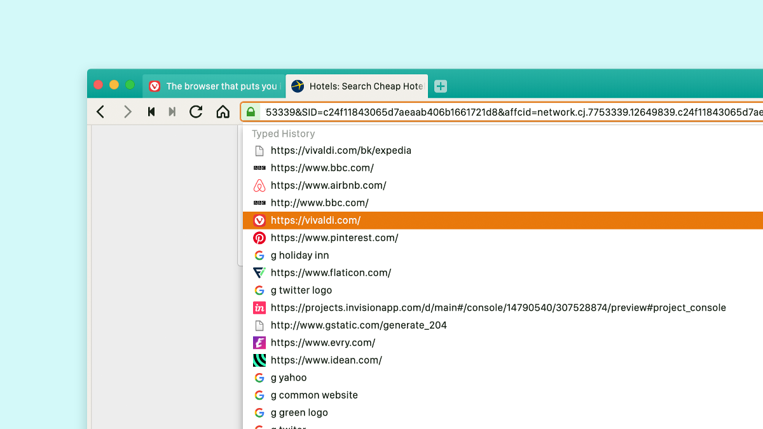Viewport: 763px width, 429px height.
Task: Open https://www.evry.com/ suggestion
Action: click(x=503, y=343)
